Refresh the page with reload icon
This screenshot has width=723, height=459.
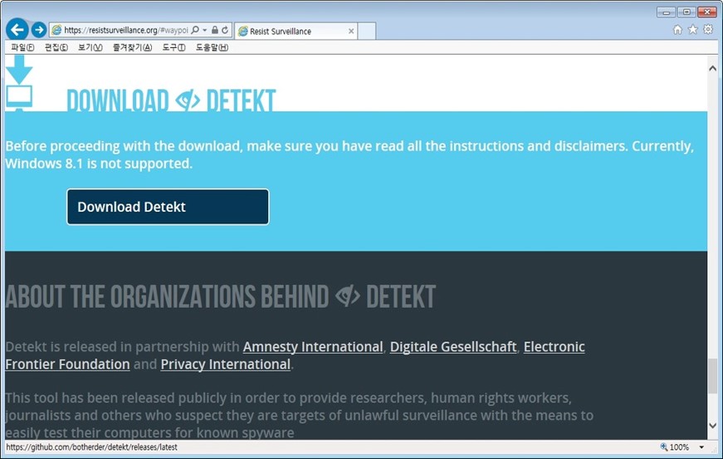pyautogui.click(x=225, y=30)
